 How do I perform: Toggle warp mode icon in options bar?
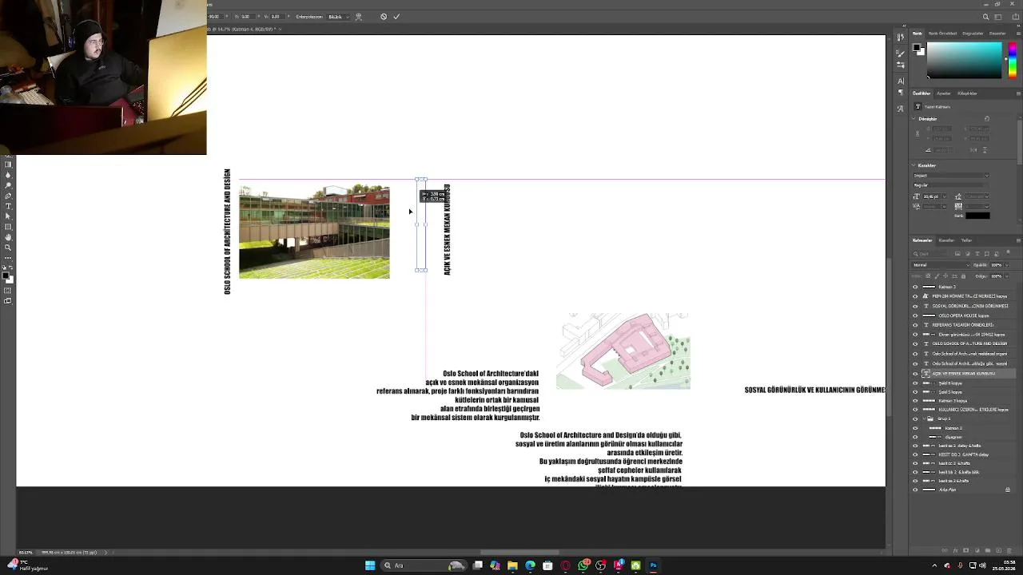pos(358,17)
